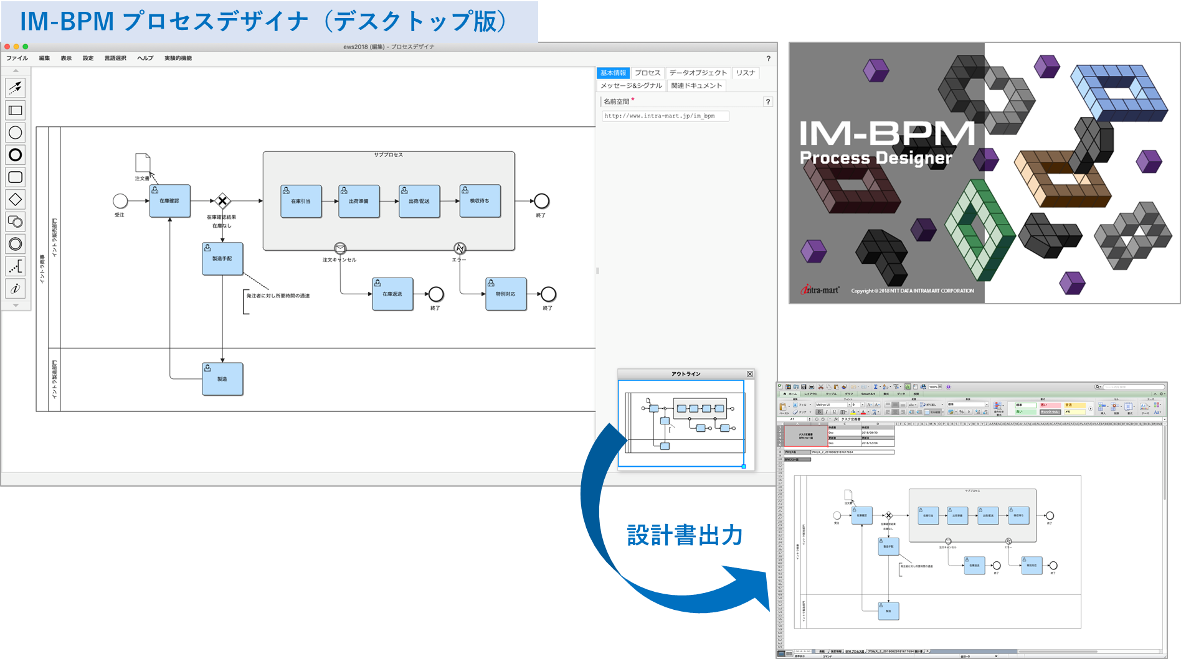Screen dimensions: 1181x659
Task: Select the 在庫確認 task in the diagram
Action: pos(169,201)
